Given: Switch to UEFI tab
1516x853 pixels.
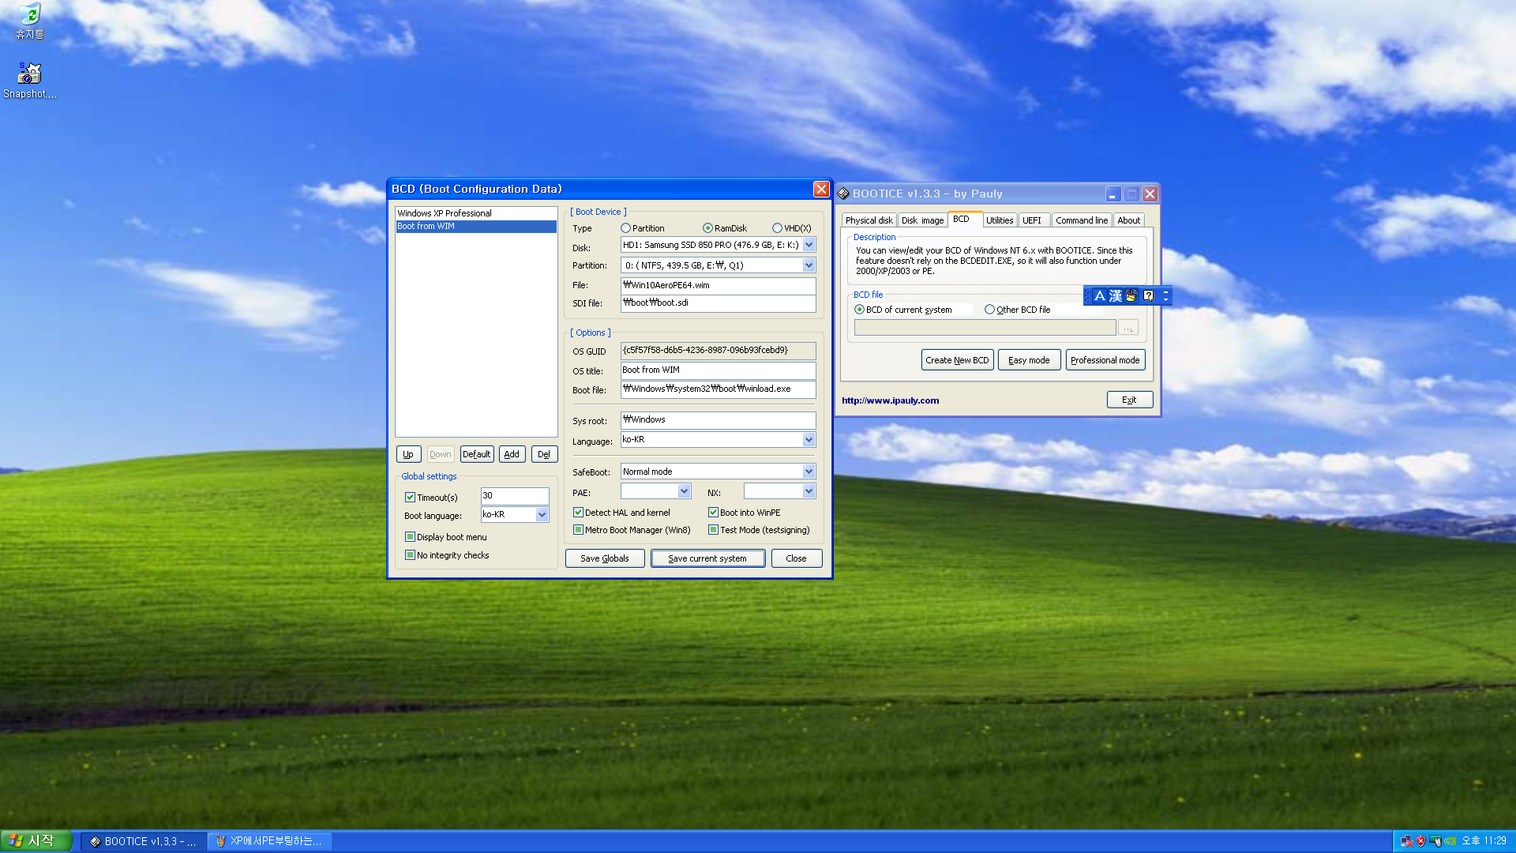Looking at the screenshot, I should pyautogui.click(x=1032, y=220).
